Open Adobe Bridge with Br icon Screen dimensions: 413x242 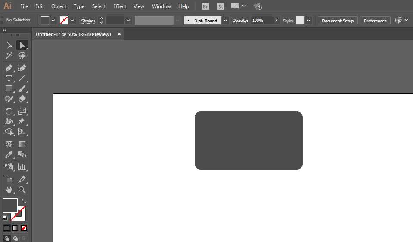205,6
